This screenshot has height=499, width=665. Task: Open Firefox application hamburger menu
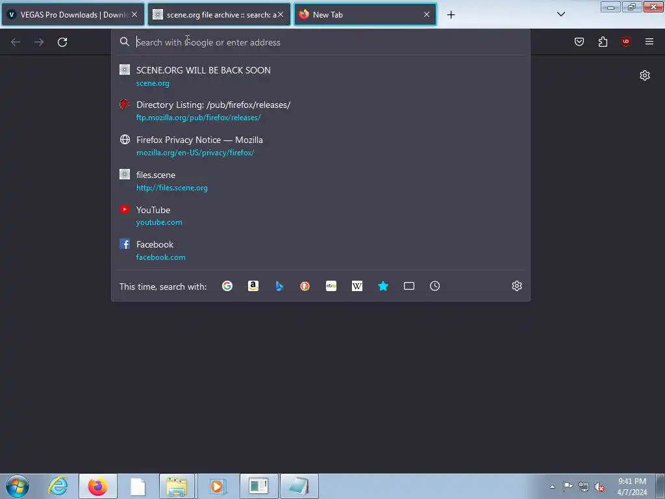pyautogui.click(x=649, y=42)
